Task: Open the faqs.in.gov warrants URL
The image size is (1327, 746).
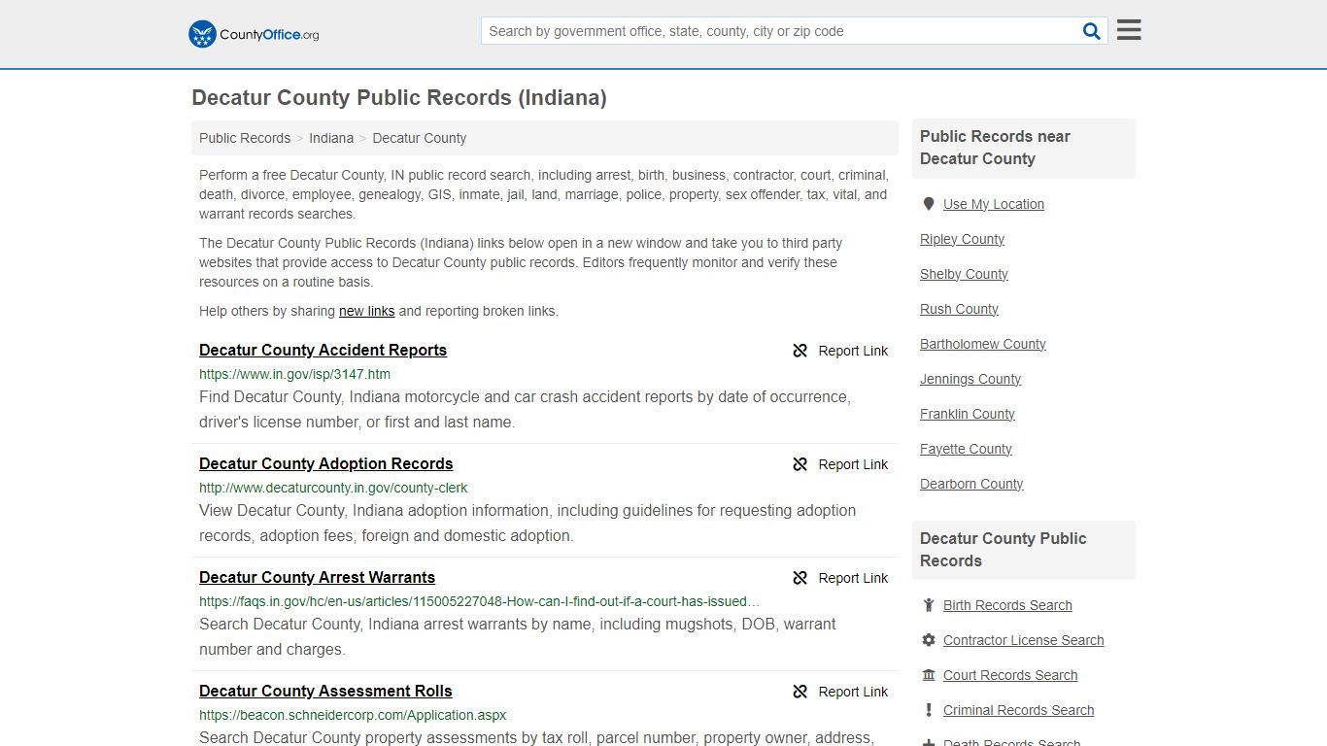Action: (480, 601)
